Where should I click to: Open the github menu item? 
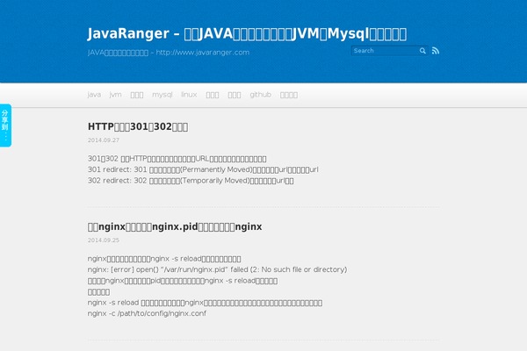(261, 95)
